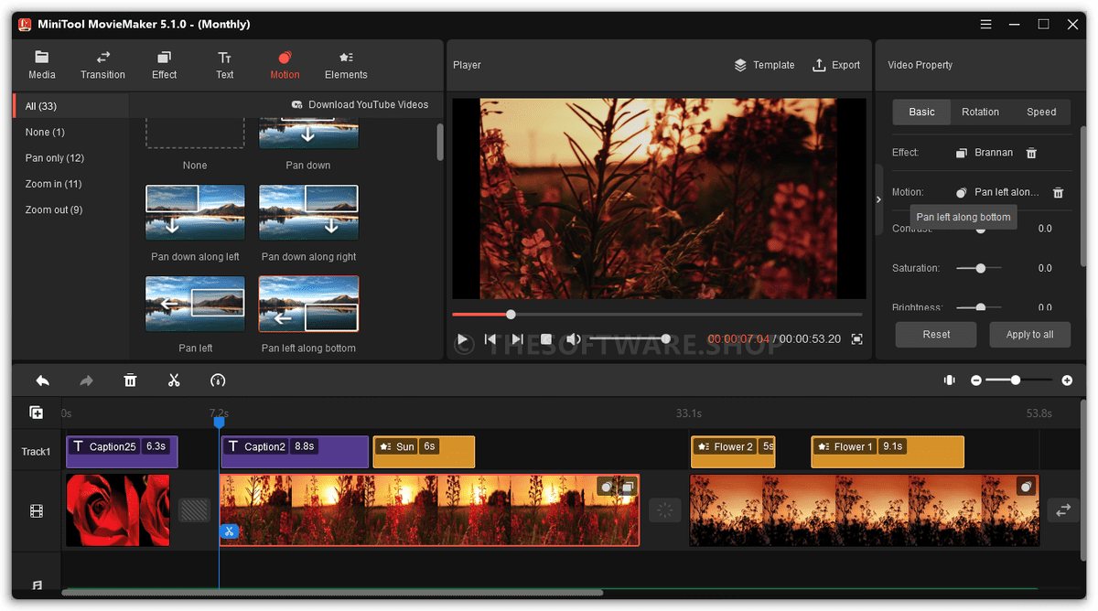Select the red rose video clip

pyautogui.click(x=118, y=510)
